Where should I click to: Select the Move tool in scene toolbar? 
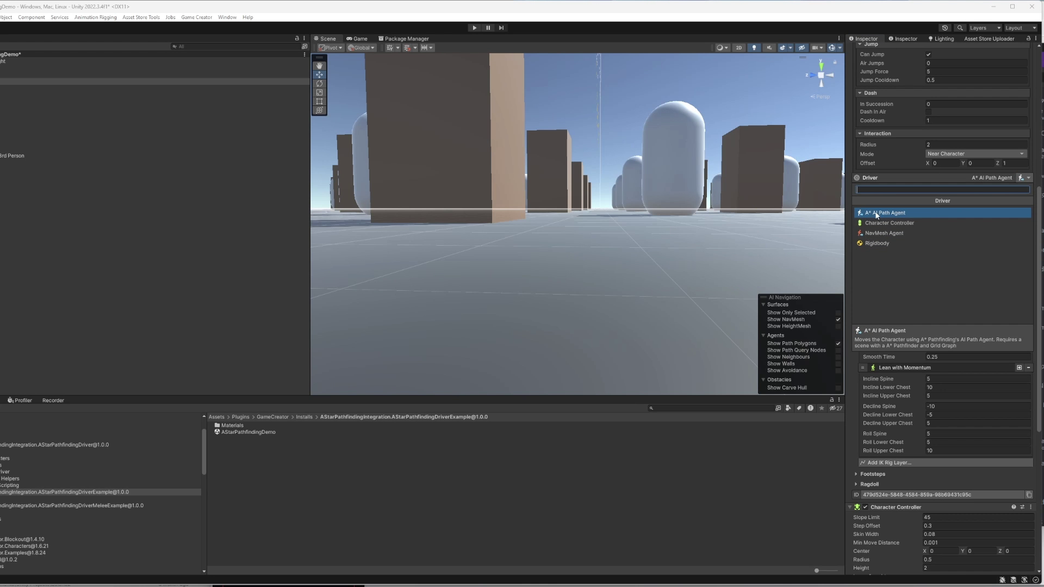pos(319,74)
